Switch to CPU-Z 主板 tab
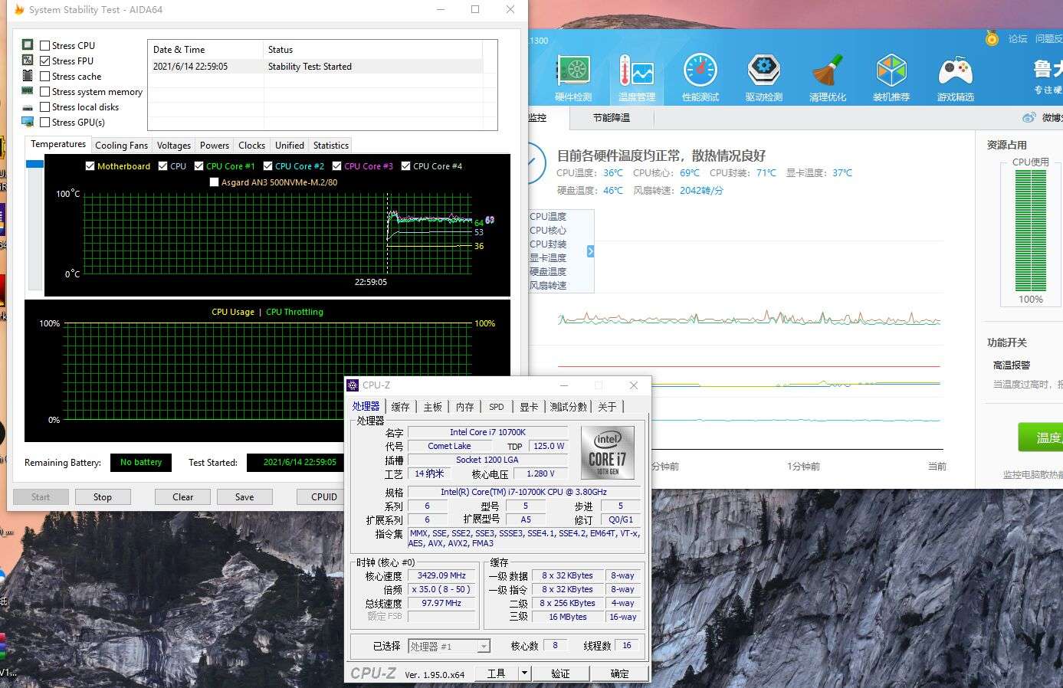The height and width of the screenshot is (688, 1063). tap(433, 407)
